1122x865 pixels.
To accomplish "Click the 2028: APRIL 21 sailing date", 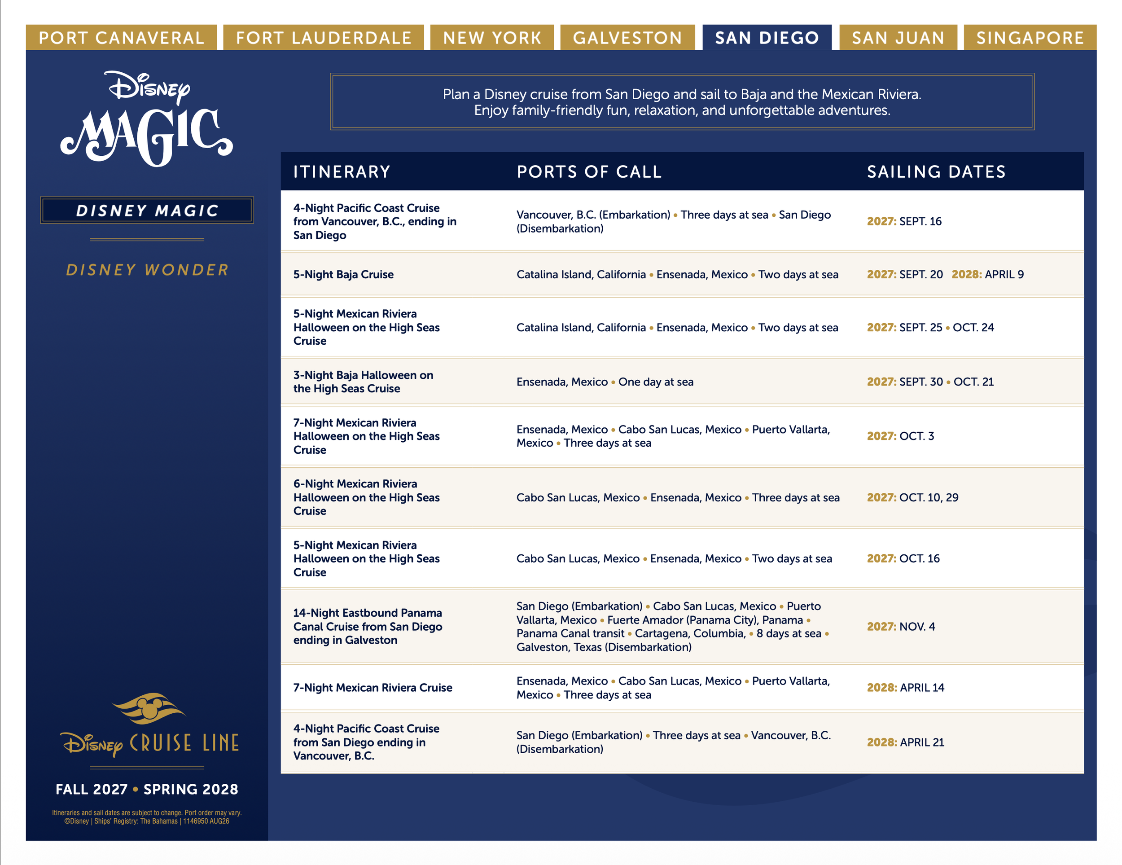I will 905,742.
